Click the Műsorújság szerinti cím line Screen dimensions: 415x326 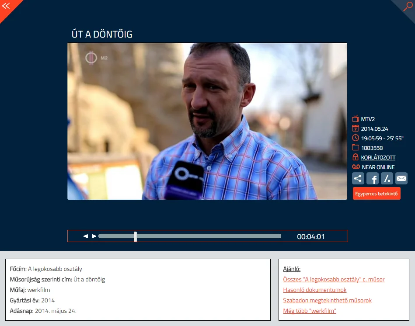click(x=57, y=280)
